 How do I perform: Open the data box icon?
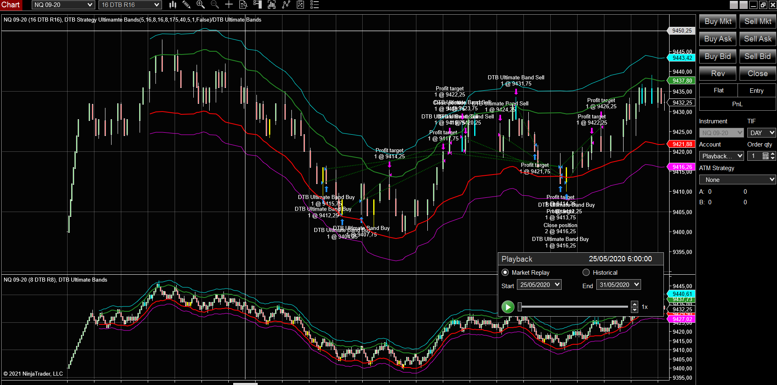click(243, 4)
